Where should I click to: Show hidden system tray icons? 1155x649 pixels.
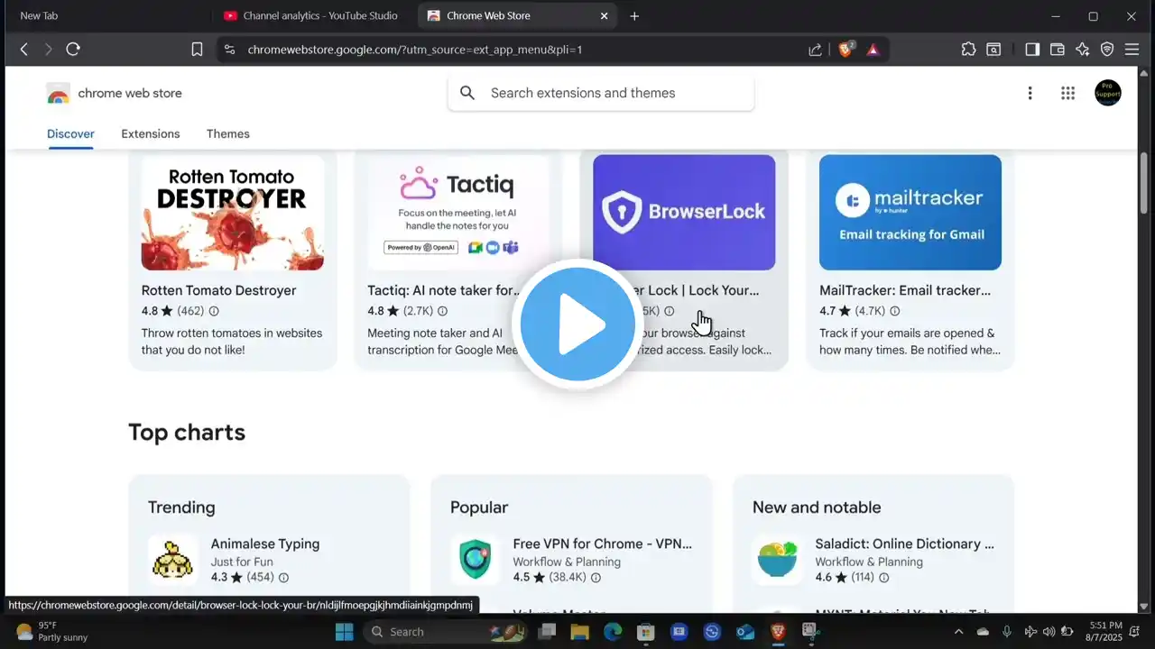click(x=958, y=632)
